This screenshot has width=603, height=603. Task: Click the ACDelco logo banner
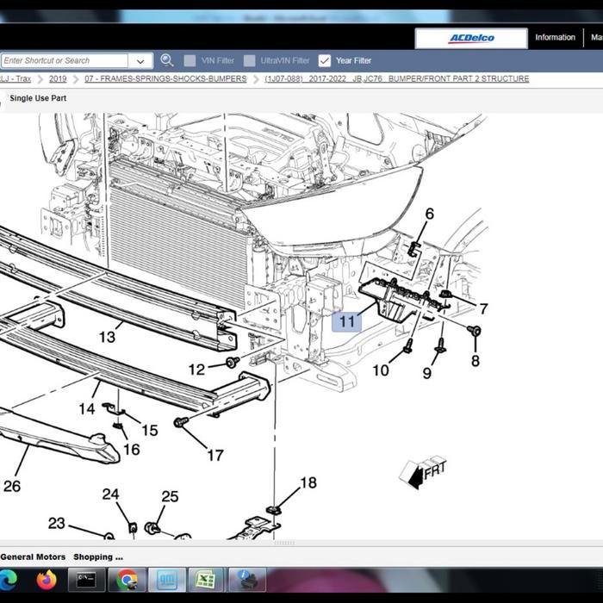pos(471,38)
